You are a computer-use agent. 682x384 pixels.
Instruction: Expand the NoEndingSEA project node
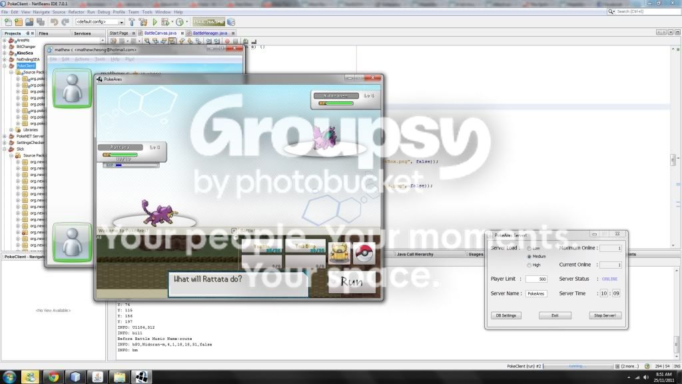[x=5, y=59]
